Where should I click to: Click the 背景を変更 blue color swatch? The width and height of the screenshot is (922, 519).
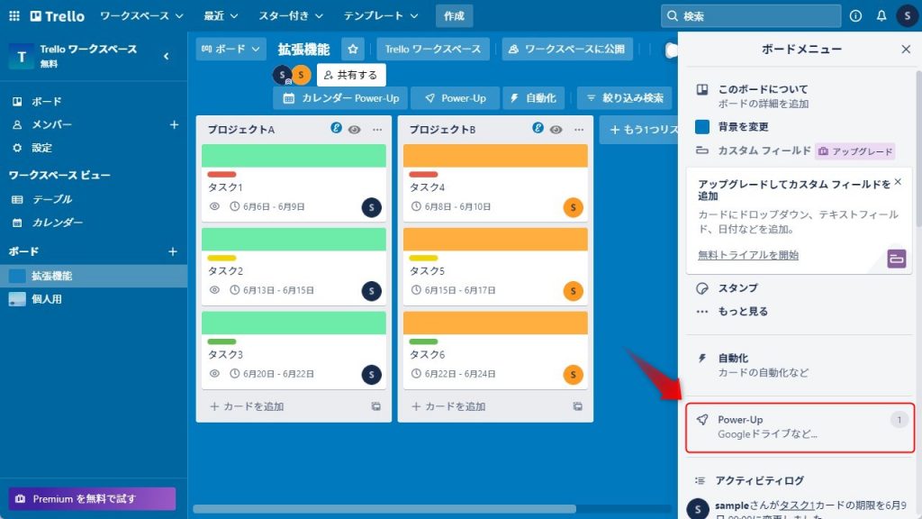point(702,126)
